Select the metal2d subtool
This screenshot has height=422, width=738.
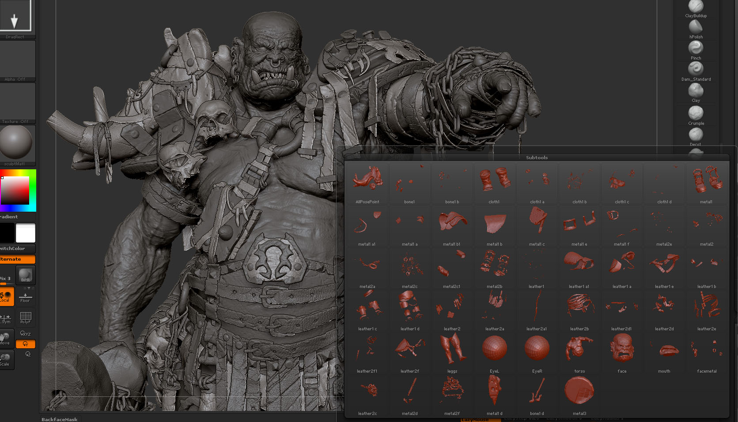coord(410,396)
